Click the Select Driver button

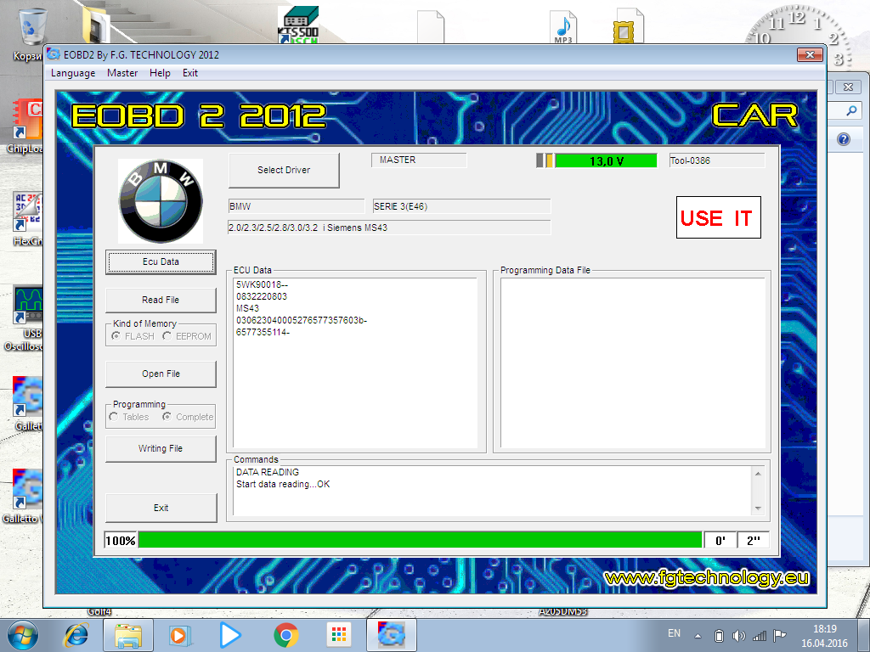(x=284, y=170)
